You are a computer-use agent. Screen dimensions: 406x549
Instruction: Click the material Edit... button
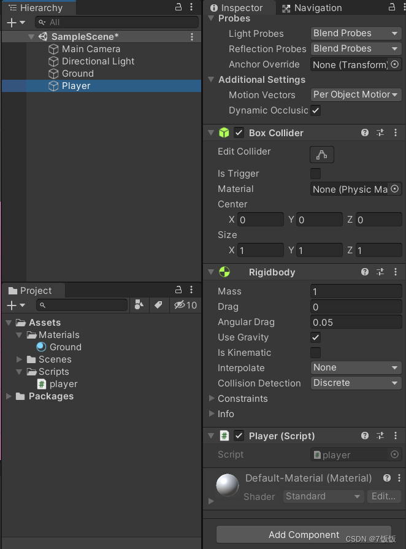pos(383,496)
